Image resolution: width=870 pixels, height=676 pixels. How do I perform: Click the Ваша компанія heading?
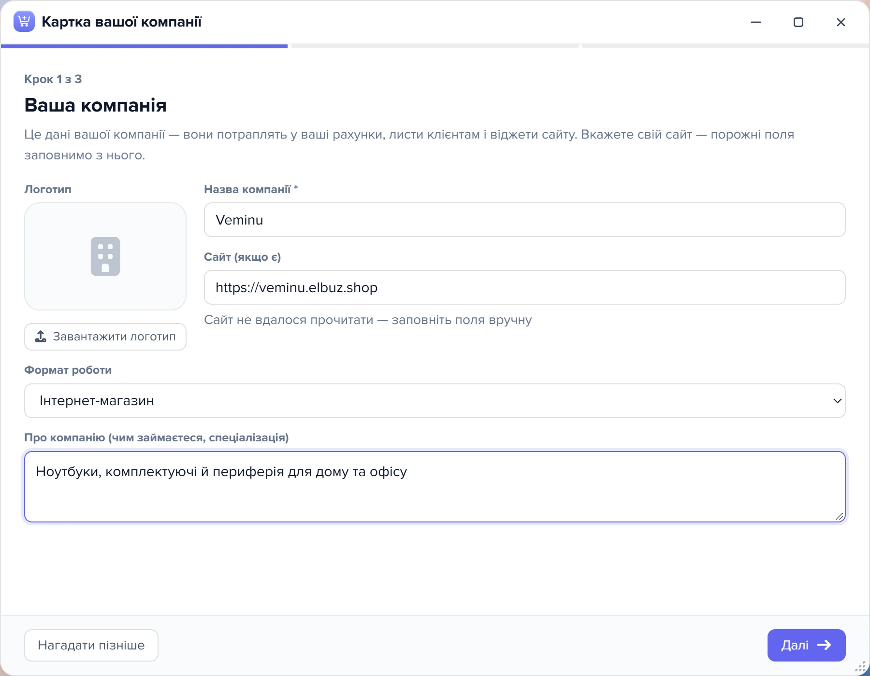click(96, 105)
